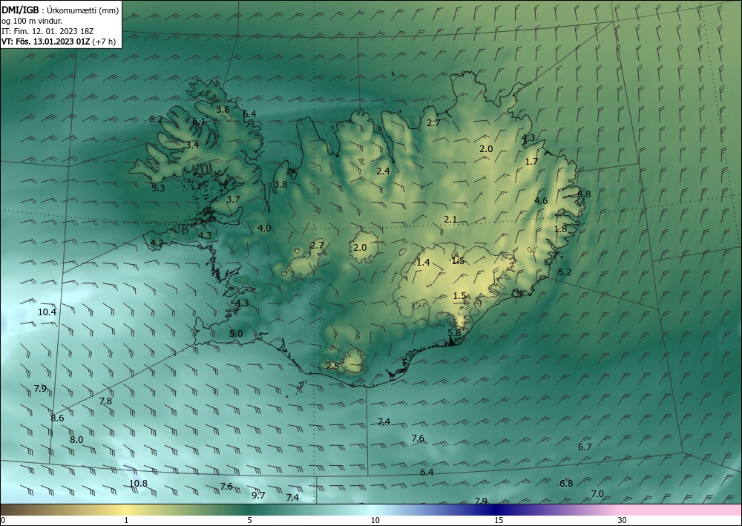Click the 6.2 value in the Westfjords
The width and height of the screenshot is (742, 526).
[156, 119]
